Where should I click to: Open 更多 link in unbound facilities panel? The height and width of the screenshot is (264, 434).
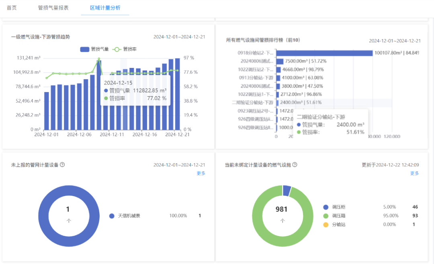[x=415, y=173]
